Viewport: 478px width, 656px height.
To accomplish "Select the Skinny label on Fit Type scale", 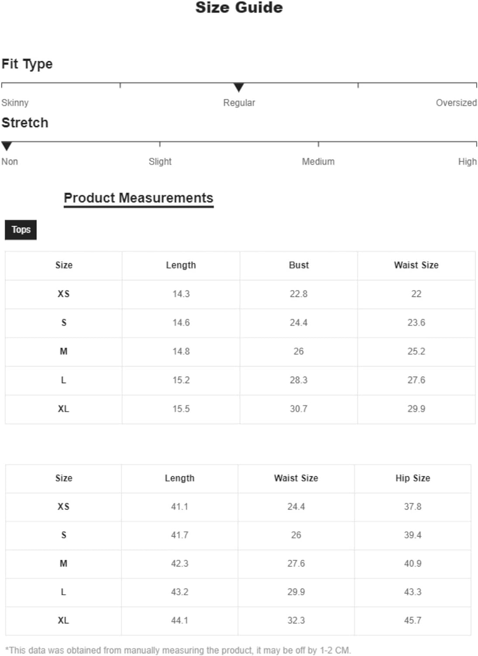I will (15, 103).
